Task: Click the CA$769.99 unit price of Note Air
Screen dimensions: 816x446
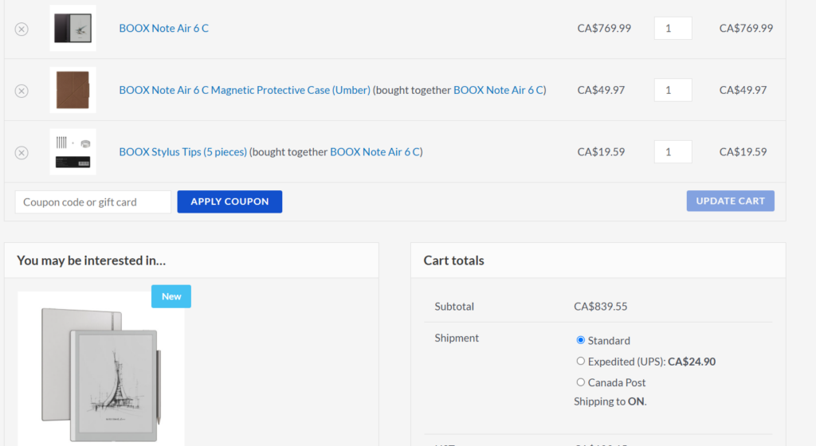Action: coord(604,28)
